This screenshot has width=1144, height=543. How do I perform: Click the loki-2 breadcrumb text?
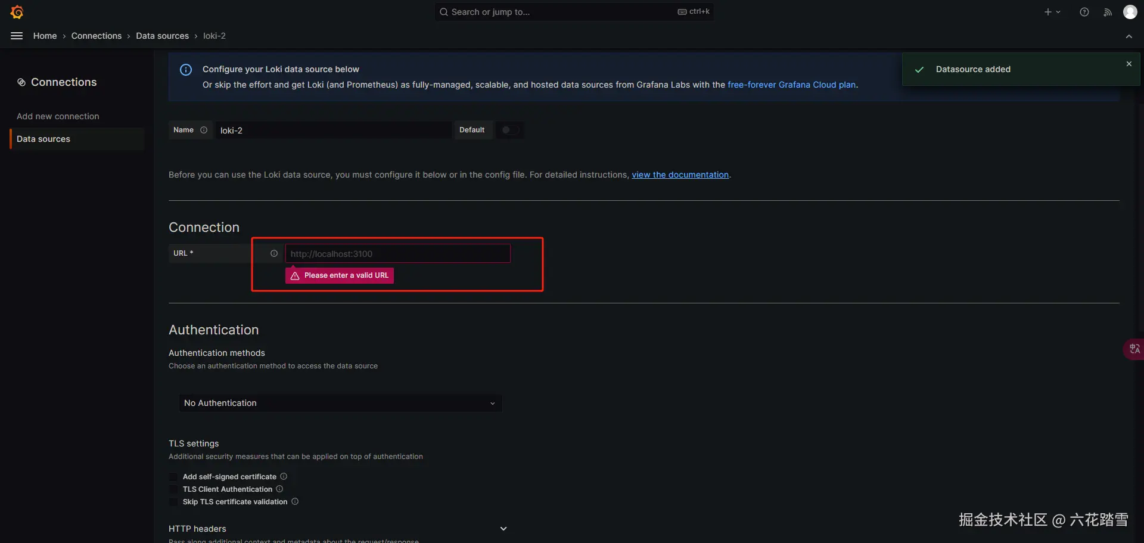[214, 36]
